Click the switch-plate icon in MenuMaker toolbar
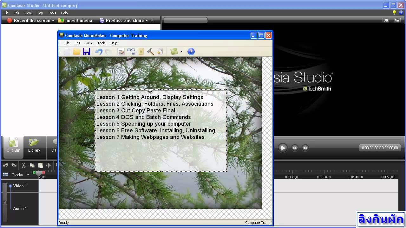Screen dimensions: 406x228 pyautogui.click(x=141, y=52)
